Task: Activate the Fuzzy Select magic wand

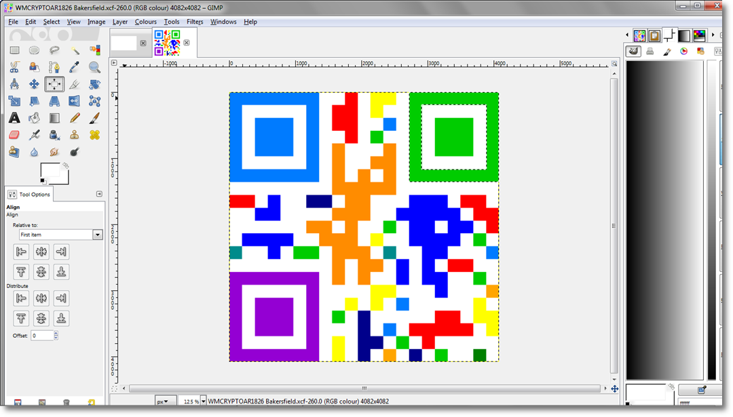Action: coord(75,50)
